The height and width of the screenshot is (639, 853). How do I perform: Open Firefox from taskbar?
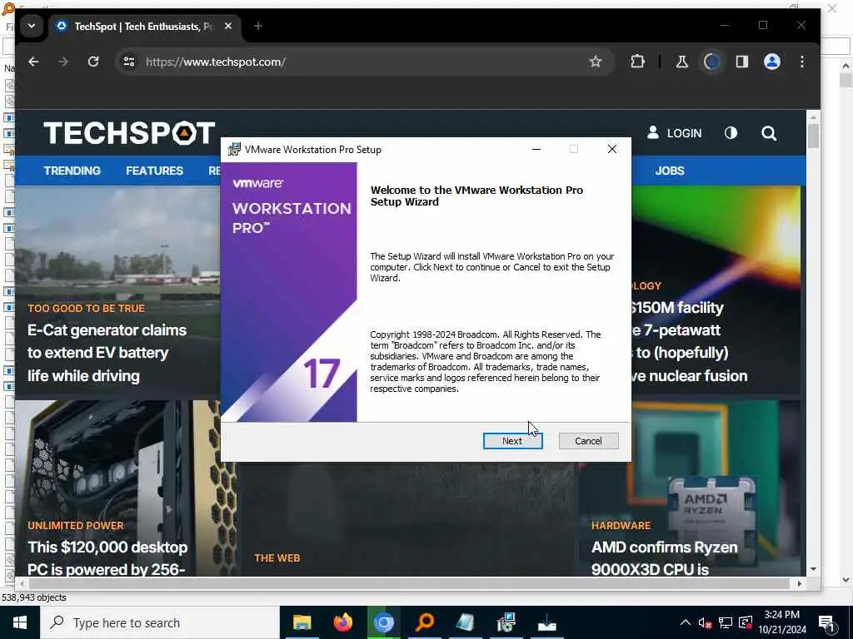pos(342,622)
